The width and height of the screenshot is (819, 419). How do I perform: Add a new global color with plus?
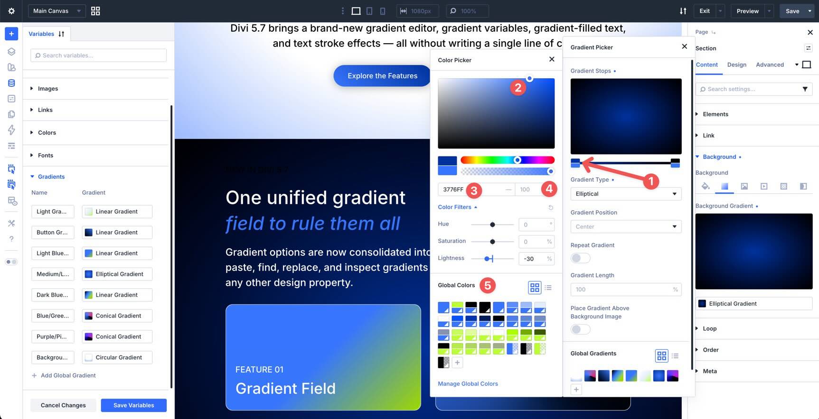457,363
